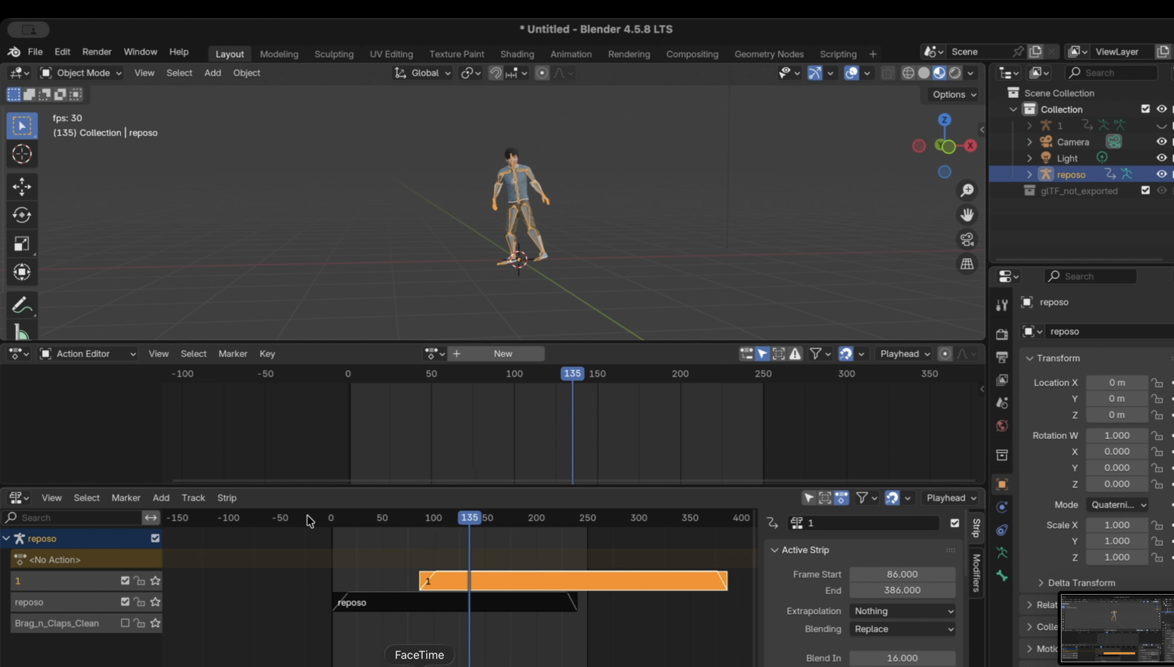
Task: Select the orange NLA strip named 1
Action: 596,581
